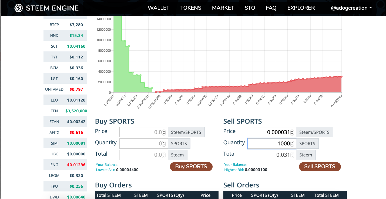Select the TEN token row
The height and width of the screenshot is (199, 386).
pyautogui.click(x=65, y=111)
